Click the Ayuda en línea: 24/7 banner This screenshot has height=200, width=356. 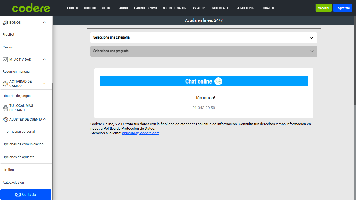pos(204,20)
